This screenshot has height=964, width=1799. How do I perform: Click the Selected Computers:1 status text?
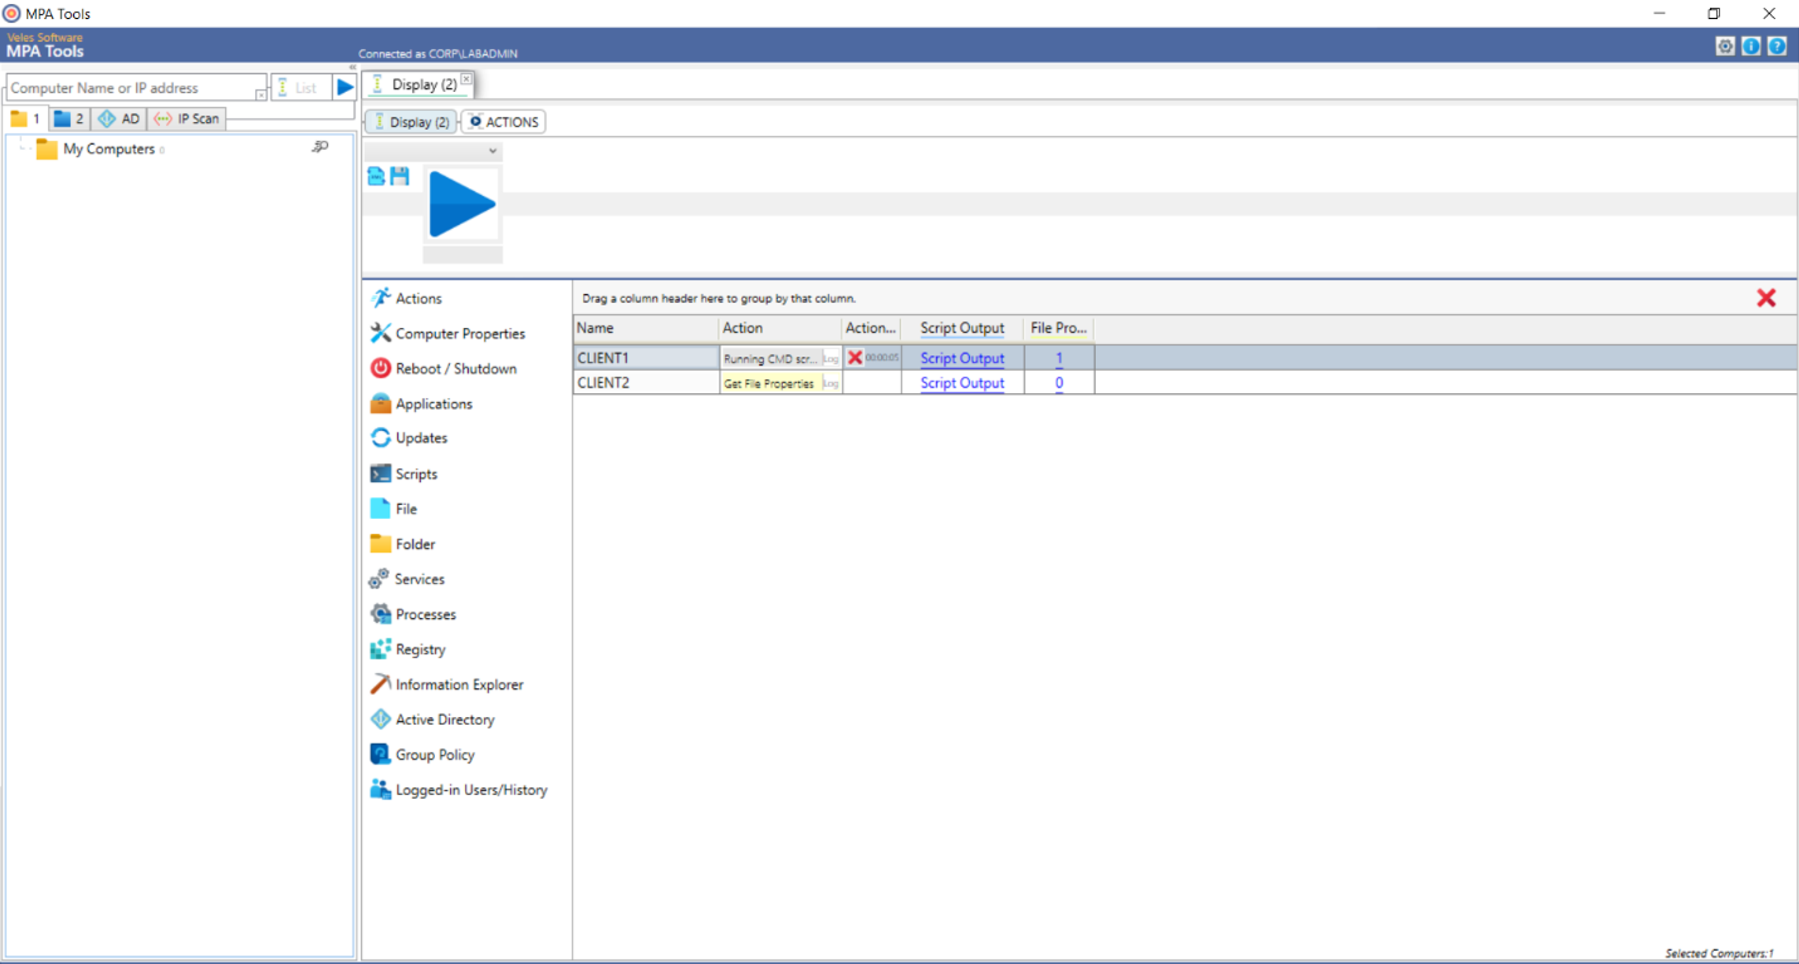pyautogui.click(x=1719, y=953)
